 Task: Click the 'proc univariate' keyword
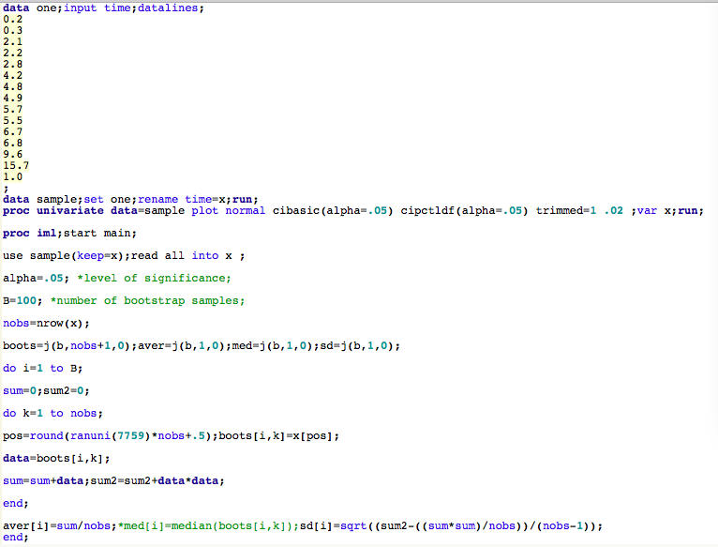(53, 210)
